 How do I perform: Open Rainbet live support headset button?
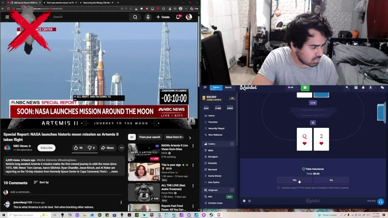[381, 202]
